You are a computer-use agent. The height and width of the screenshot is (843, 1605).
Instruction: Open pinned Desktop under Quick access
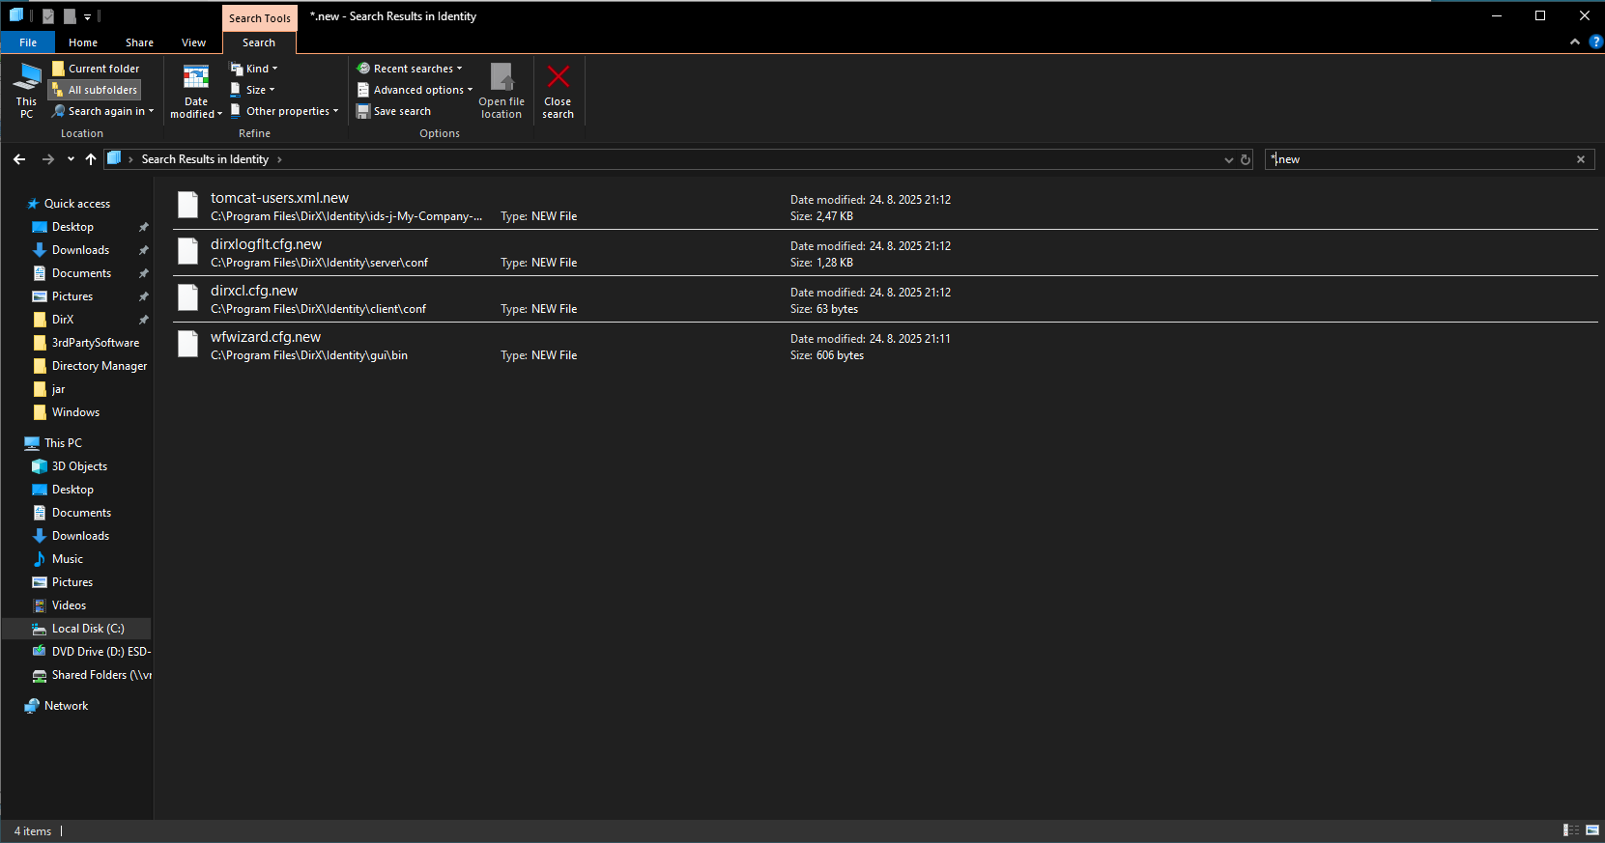tap(72, 227)
